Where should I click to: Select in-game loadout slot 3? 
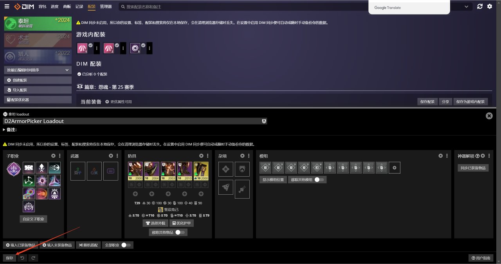(x=135, y=48)
